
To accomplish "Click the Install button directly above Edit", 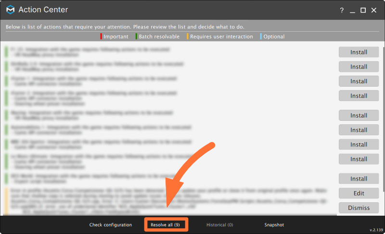I will [x=359, y=179].
